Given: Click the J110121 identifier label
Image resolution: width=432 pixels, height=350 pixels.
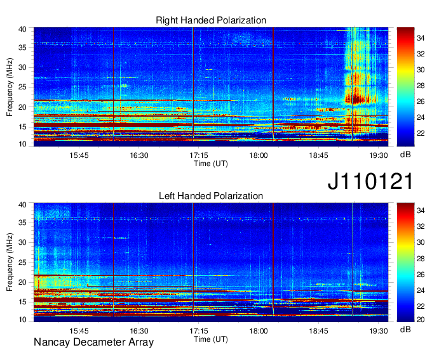Looking at the screenshot, I should coord(370,181).
